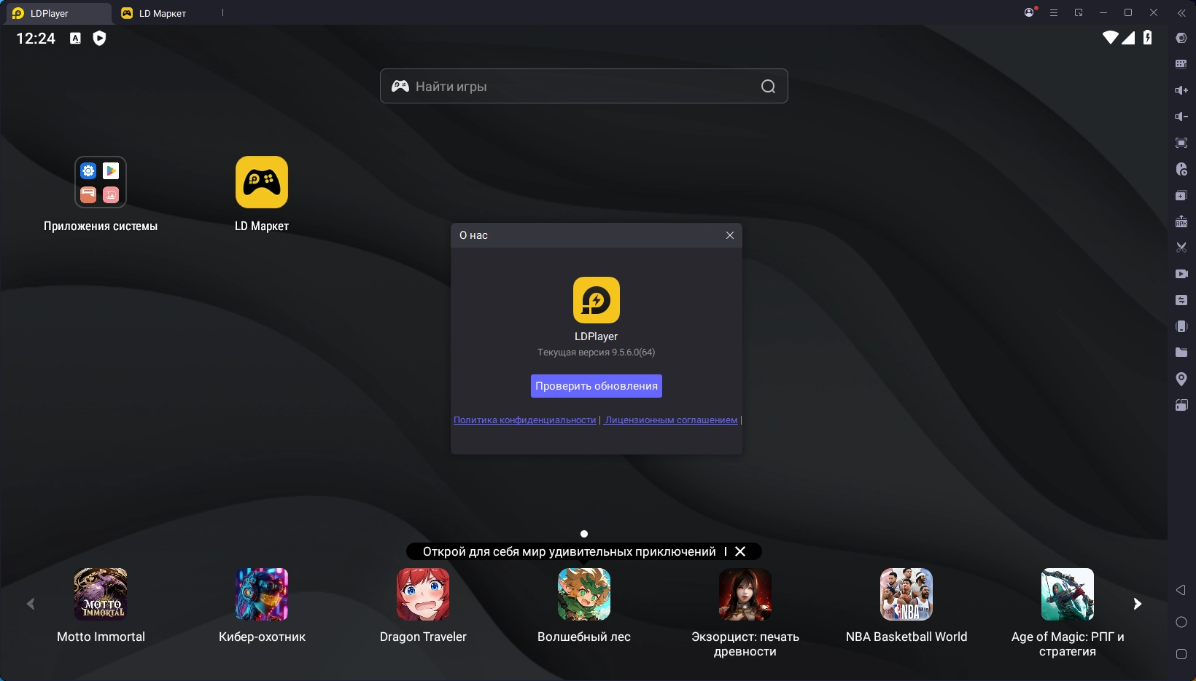
Task: Open the Лицензионным соглашением link
Action: point(671,420)
